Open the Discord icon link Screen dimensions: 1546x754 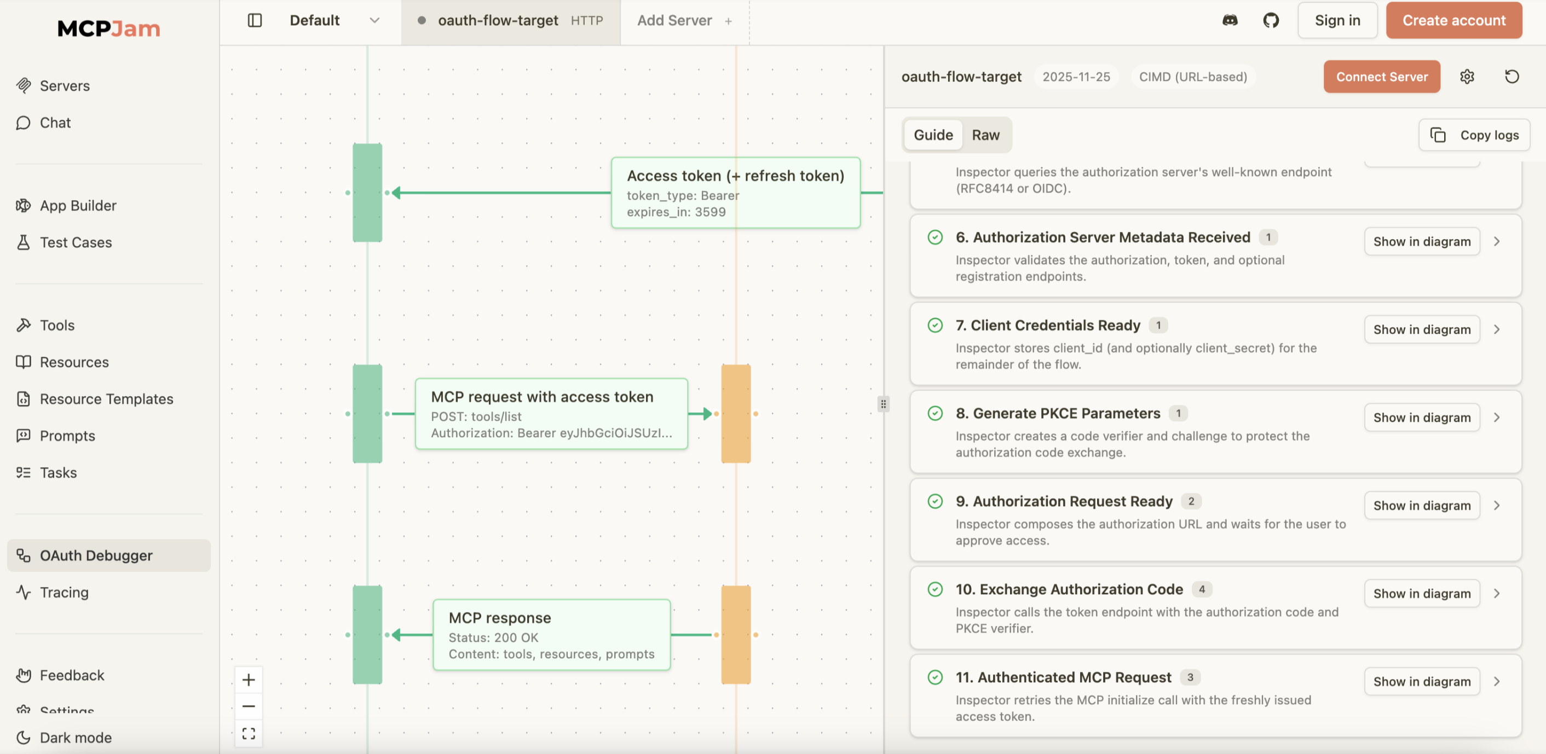1230,20
